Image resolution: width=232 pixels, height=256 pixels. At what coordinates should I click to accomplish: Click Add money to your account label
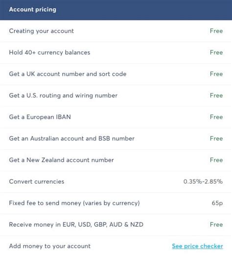(x=50, y=246)
